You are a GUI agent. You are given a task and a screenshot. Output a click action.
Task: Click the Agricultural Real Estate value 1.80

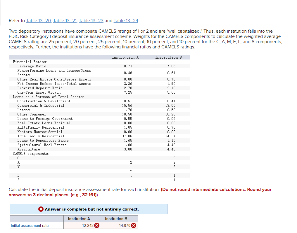(x=128, y=145)
